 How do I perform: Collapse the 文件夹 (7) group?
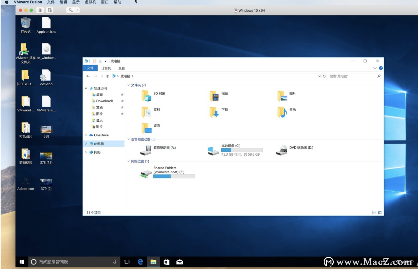[129, 85]
